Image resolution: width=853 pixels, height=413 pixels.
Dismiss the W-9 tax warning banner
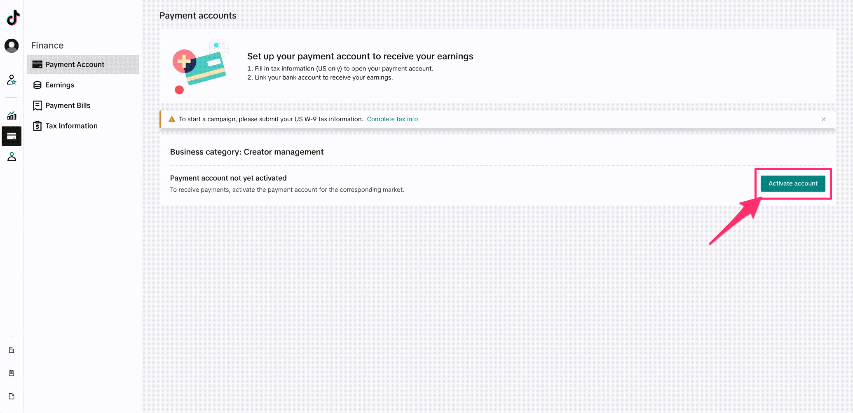point(823,119)
